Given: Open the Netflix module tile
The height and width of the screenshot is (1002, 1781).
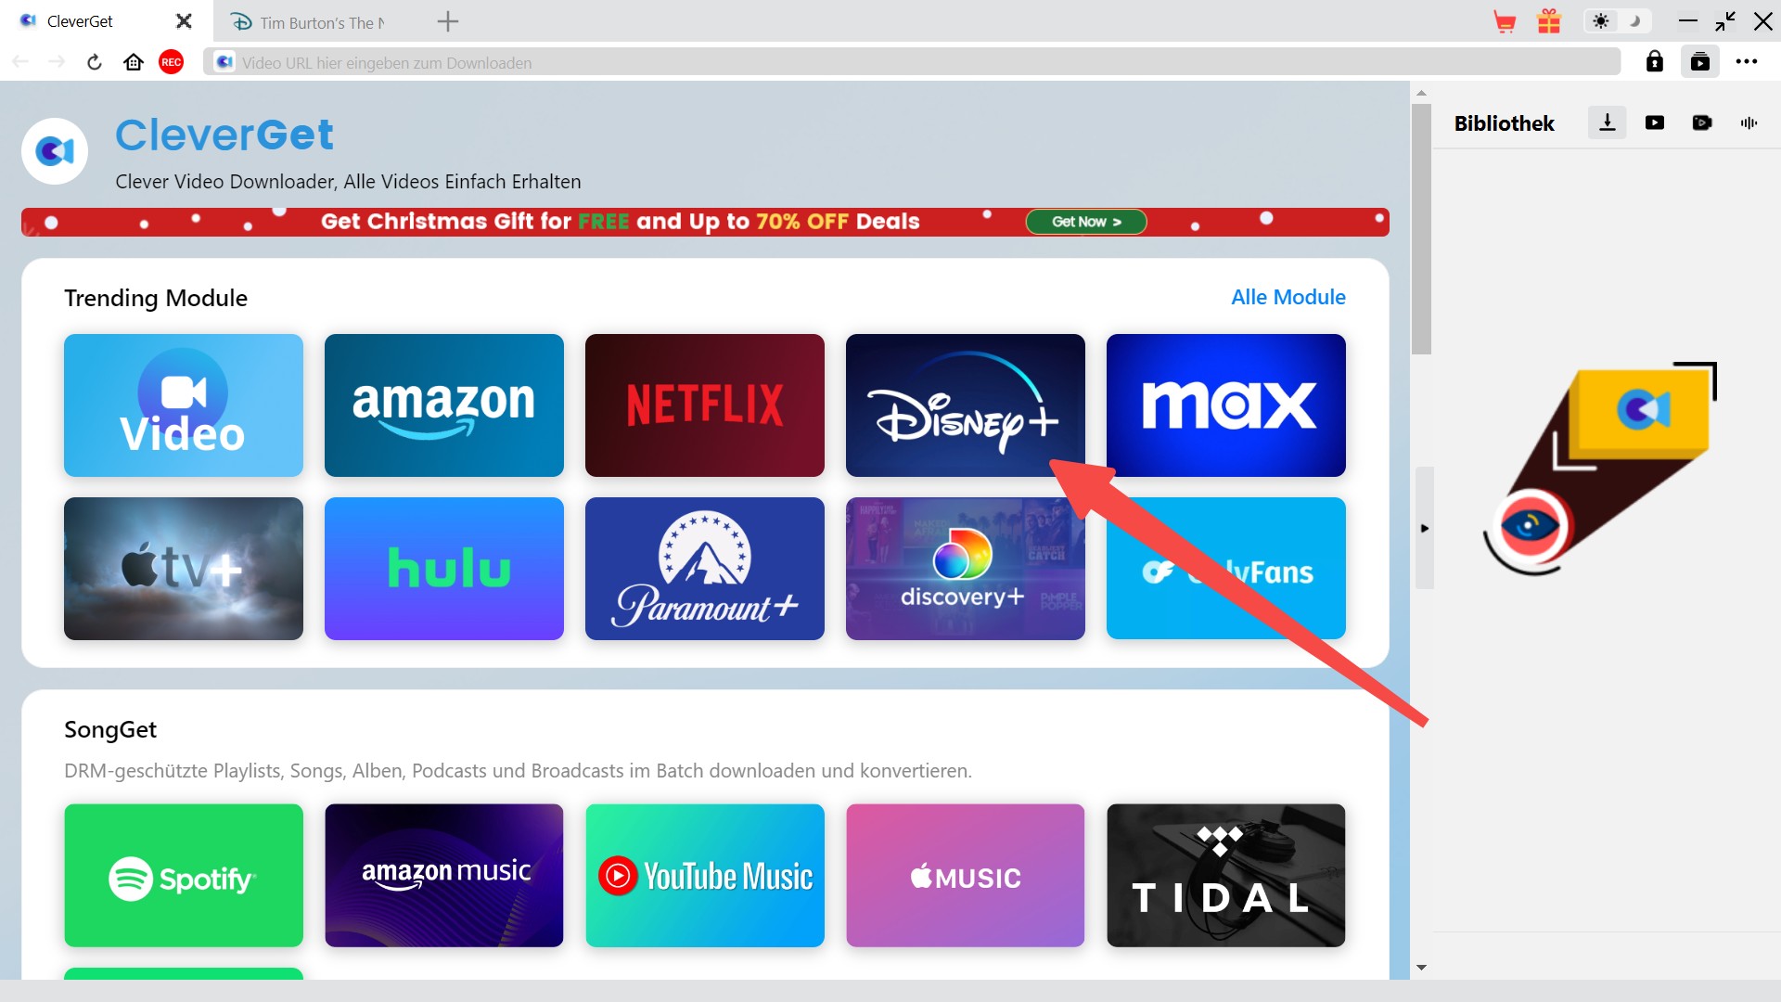Looking at the screenshot, I should [x=705, y=405].
